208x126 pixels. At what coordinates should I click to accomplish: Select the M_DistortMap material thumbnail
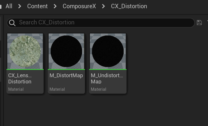pyautogui.click(x=67, y=51)
